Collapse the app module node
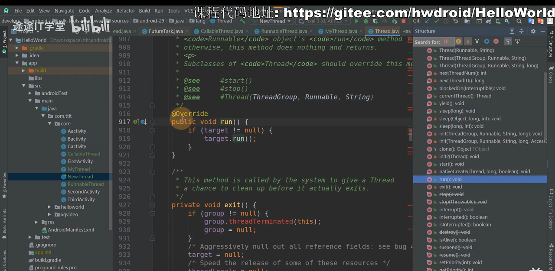The height and width of the screenshot is (271, 555). tap(18, 63)
